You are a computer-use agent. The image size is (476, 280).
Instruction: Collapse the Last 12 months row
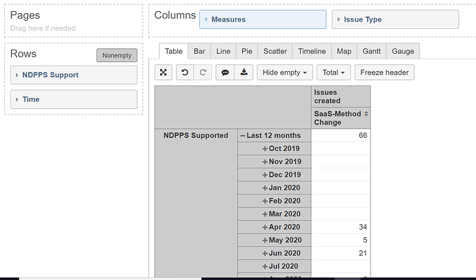(243, 136)
